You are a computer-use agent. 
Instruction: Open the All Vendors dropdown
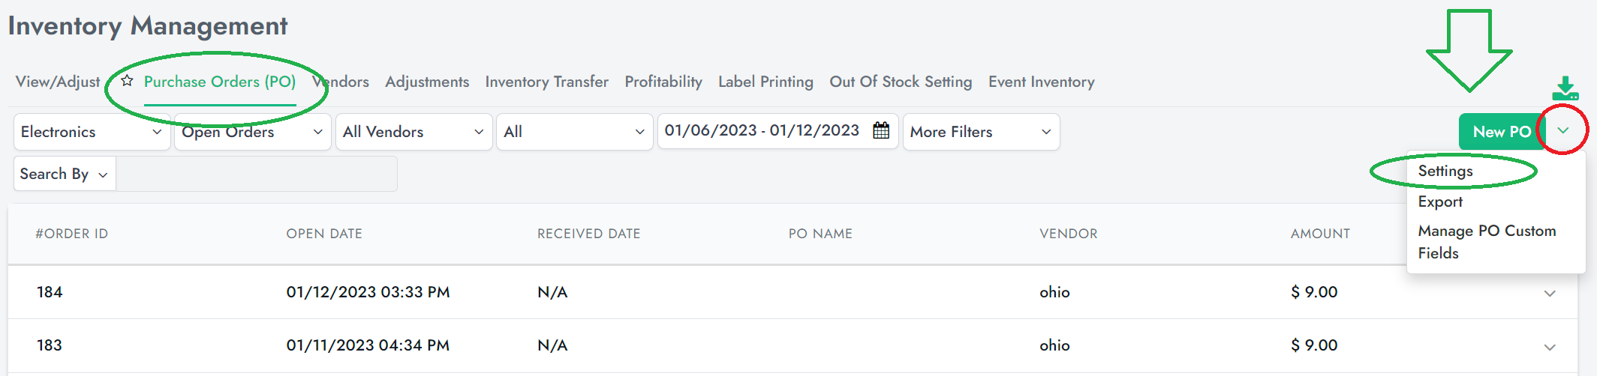coord(414,132)
